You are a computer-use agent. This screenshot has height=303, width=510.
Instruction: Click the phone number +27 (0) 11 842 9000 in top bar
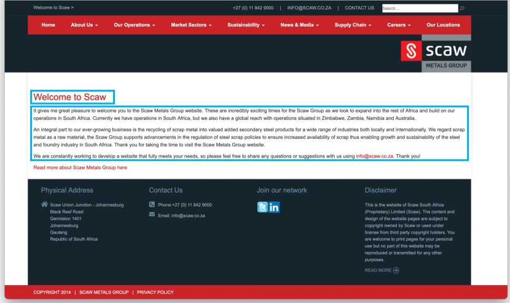click(253, 8)
